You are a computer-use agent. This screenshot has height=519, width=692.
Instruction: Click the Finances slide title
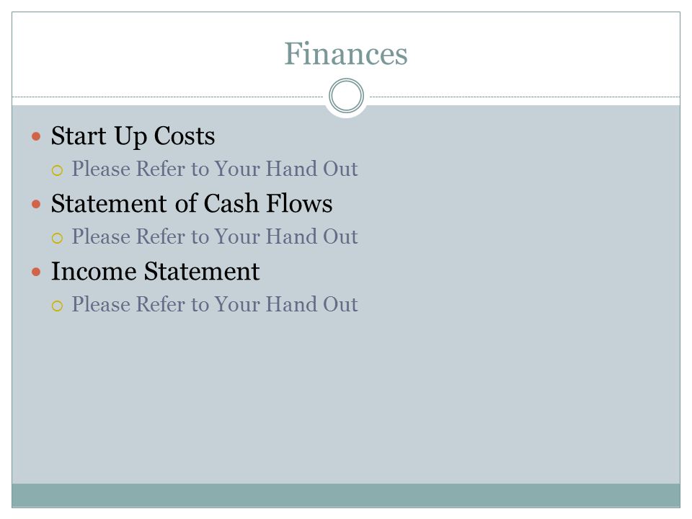(345, 54)
